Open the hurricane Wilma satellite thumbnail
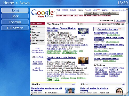 (83, 31)
